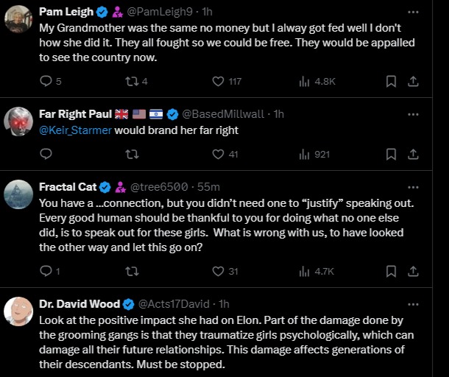Open more options on Fractal Cat's tweet

(x=414, y=186)
